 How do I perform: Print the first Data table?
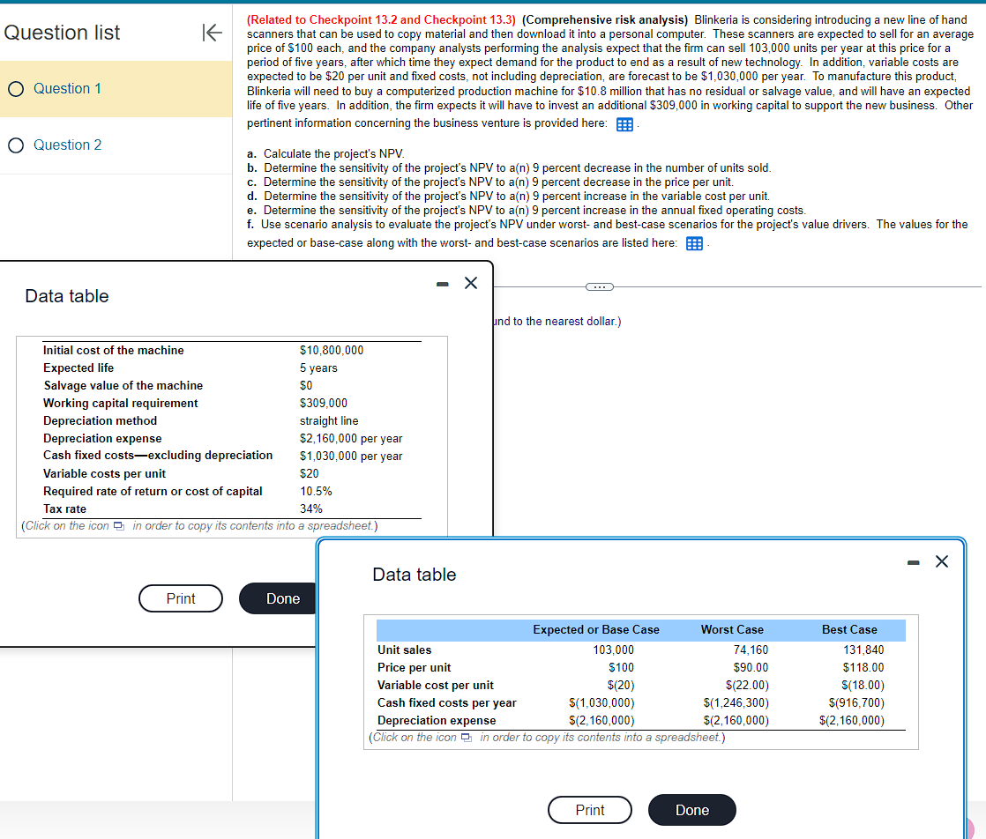[180, 598]
